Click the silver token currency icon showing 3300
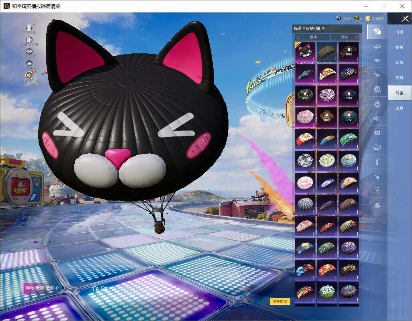 pos(339,18)
